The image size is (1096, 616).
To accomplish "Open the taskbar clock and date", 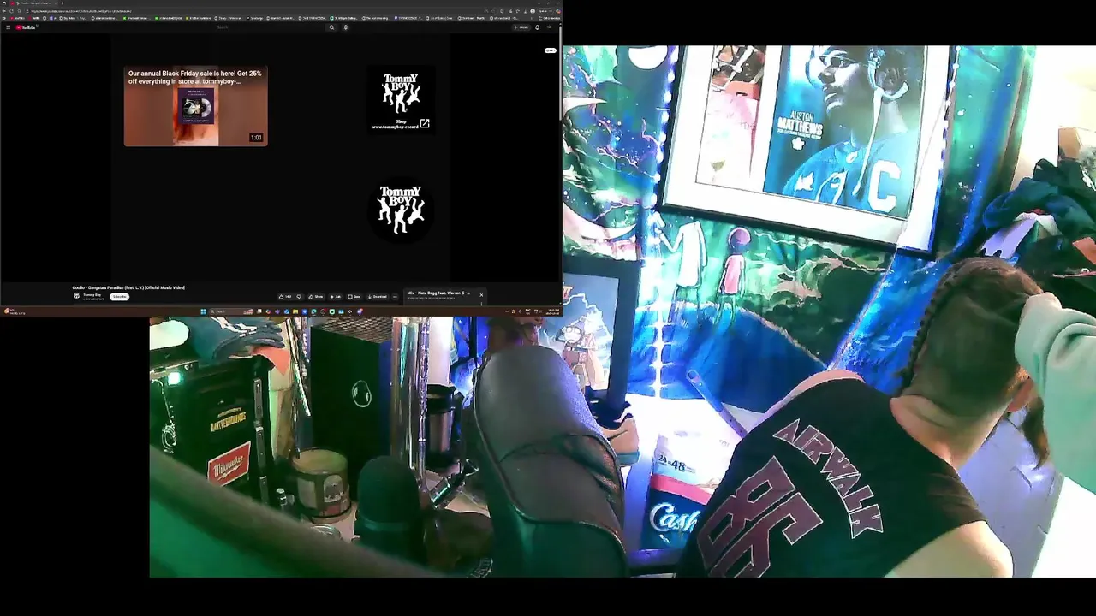I will 553,311.
